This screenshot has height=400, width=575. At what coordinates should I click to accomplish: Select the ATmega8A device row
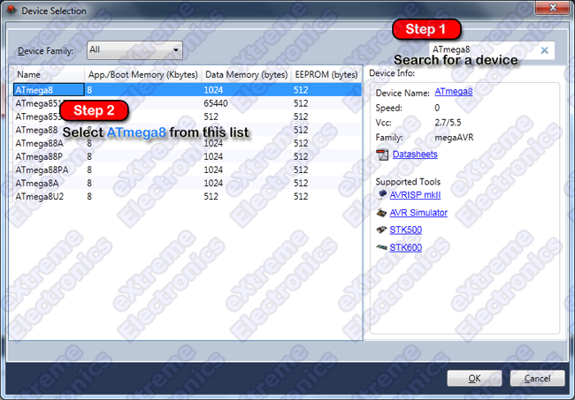point(187,183)
